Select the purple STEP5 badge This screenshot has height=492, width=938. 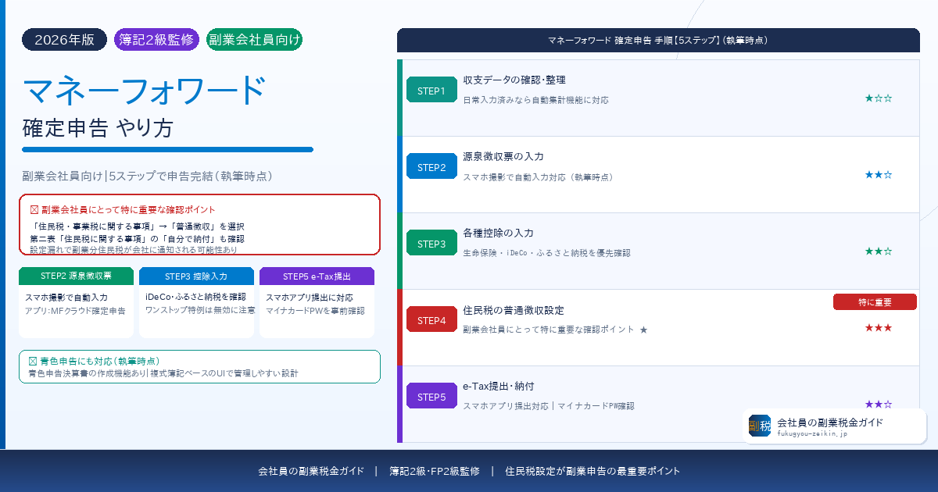(x=431, y=396)
